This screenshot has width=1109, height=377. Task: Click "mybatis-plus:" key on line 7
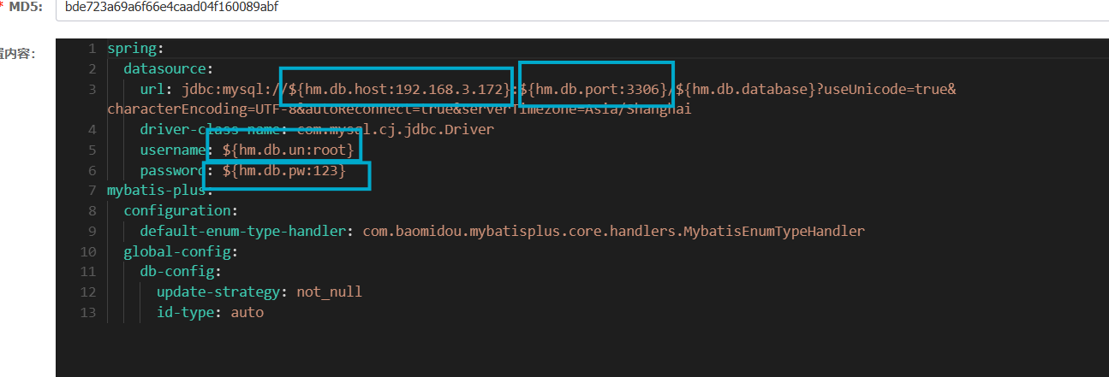pyautogui.click(x=160, y=190)
